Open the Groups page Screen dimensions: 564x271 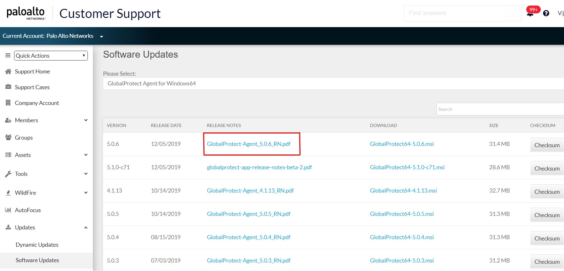tap(24, 138)
